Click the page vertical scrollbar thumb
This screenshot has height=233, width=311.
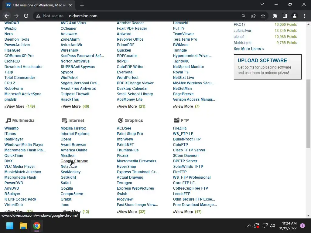(x=308, y=114)
